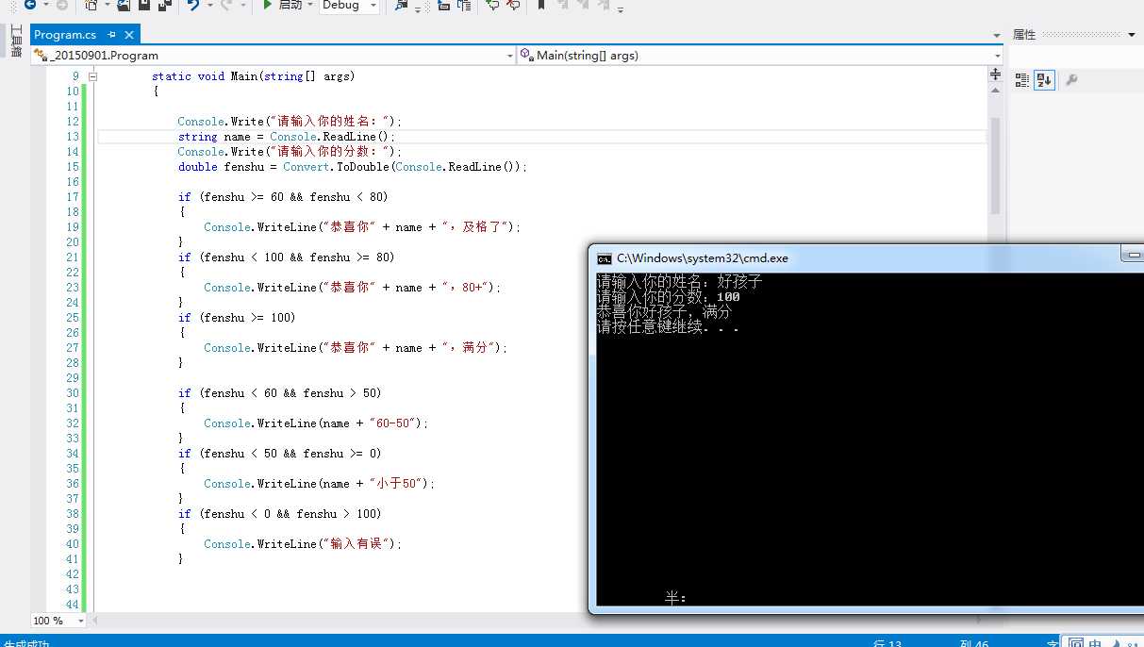Click the line 'if (fenshu < 100 && fenshu >= 80)'
Viewport: 1144px width, 647px height.
(x=287, y=257)
